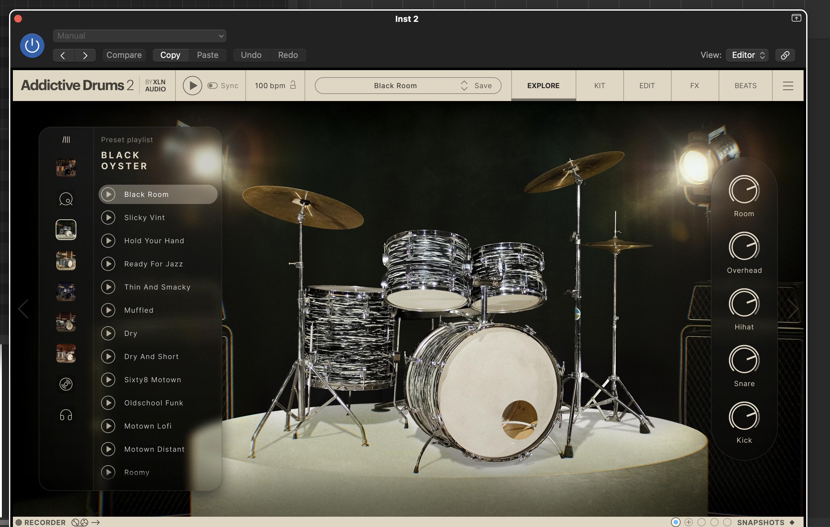
Task: Open the hamburger menu icon top right
Action: point(788,86)
